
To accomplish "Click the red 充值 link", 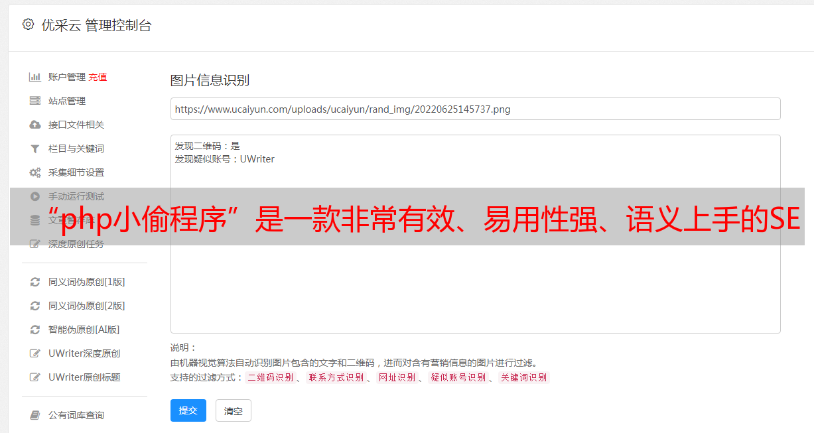I will click(98, 77).
